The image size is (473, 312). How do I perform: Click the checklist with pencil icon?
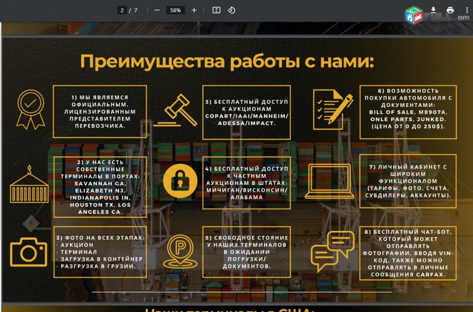333,109
